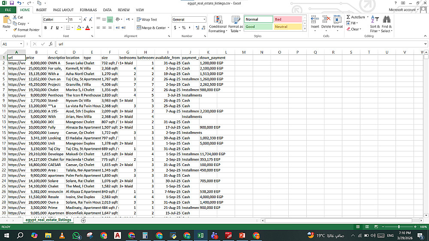This screenshot has width=429, height=241.
Task: Open the Clear dropdown
Action: 354,29
